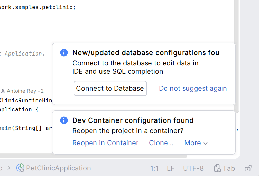Viewport: 259px width, 176px height.
Task: Click the Clone... link
Action: (x=161, y=143)
